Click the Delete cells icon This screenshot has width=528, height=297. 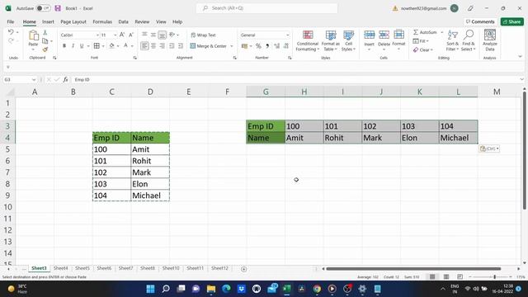(384, 35)
